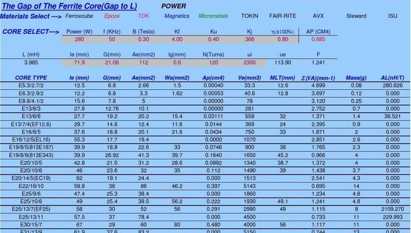Screen dimensions: 411x233
Task: Open Steward materials
Action: 356,16
